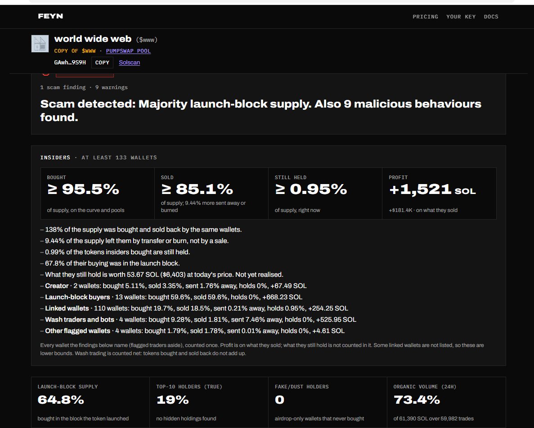Viewport: 534px width, 428px height.
Task: Copy the token address with the COPY button
Action: [102, 63]
